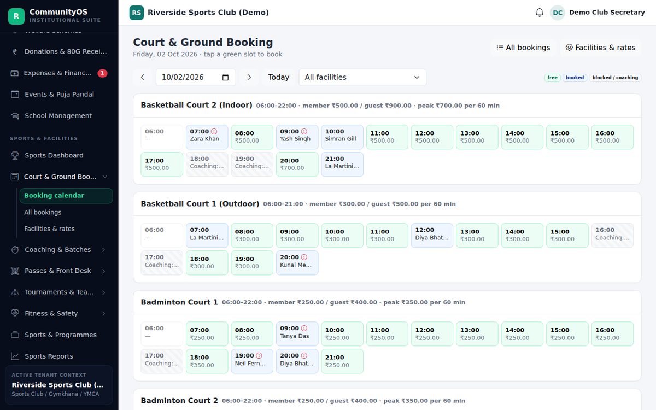The width and height of the screenshot is (656, 410).
Task: Go to previous day arrow
Action: 143,77
